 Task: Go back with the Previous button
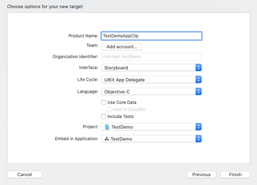tap(201, 175)
